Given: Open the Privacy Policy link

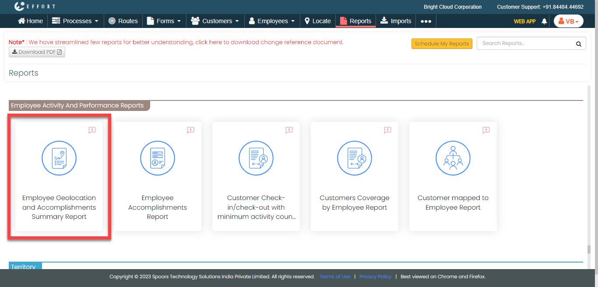Looking at the screenshot, I should 375,277.
